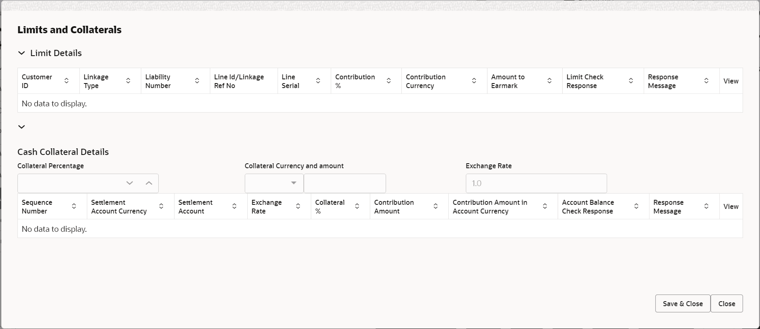Sort by Linkage Type column

(128, 81)
